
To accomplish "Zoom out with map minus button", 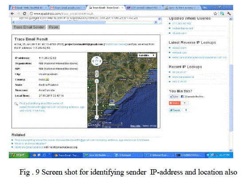I will 97,117.
